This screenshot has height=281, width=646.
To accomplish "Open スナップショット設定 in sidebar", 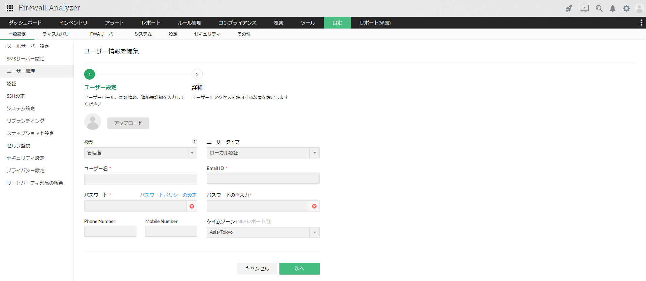I will point(37,133).
